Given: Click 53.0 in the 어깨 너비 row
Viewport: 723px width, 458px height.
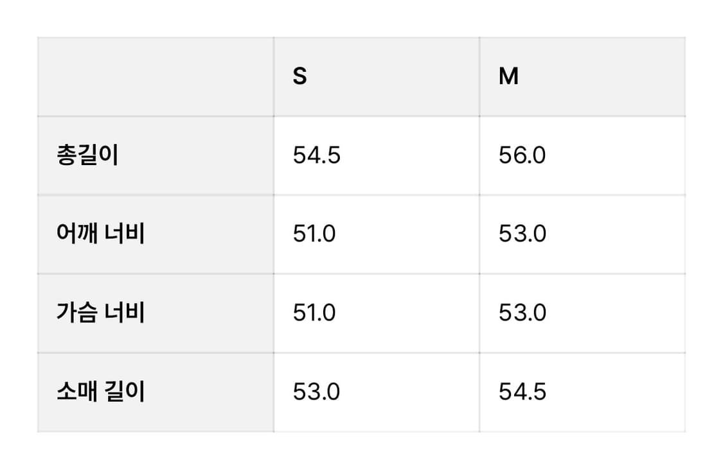Looking at the screenshot, I should pyautogui.click(x=522, y=234).
